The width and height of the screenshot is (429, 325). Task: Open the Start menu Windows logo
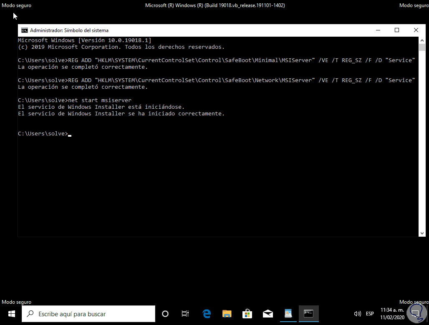12,314
